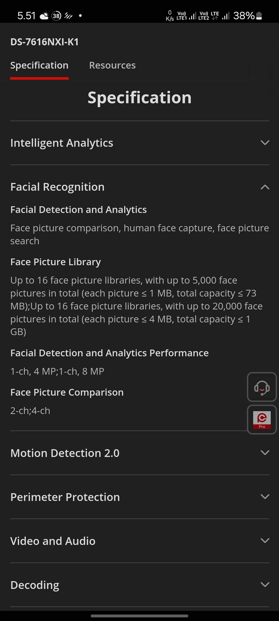Select the Specification tab
The image size is (279, 621).
pos(39,65)
